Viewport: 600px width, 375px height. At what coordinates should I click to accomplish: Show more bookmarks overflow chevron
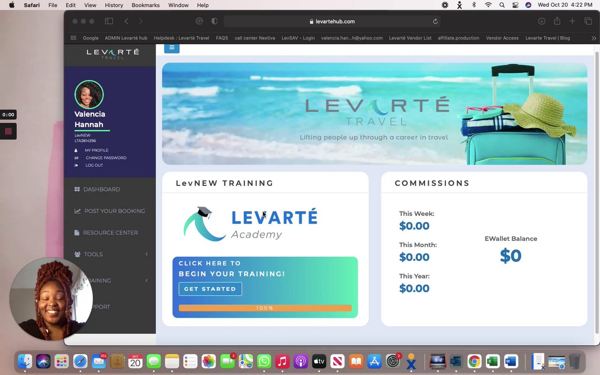(x=594, y=38)
